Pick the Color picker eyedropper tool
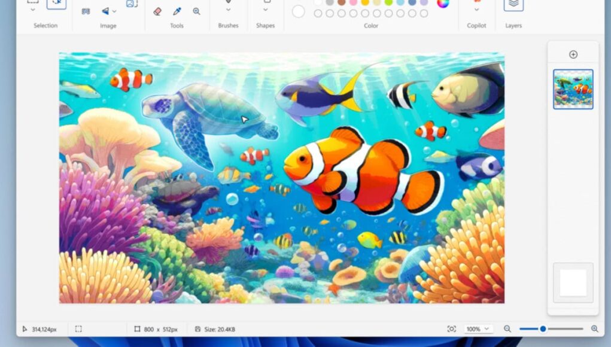The height and width of the screenshot is (347, 611). pyautogui.click(x=177, y=11)
